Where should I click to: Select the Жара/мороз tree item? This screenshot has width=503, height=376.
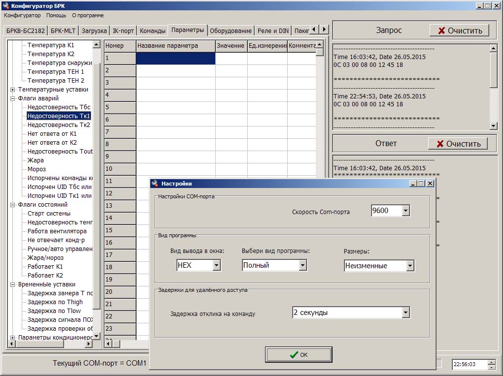[45, 258]
